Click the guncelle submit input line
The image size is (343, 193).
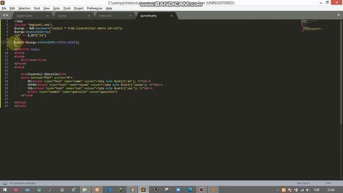(73, 92)
